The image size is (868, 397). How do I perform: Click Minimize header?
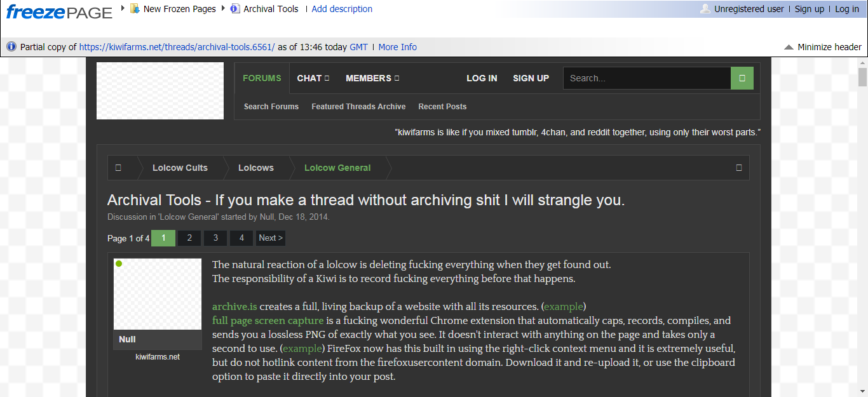[x=829, y=47]
